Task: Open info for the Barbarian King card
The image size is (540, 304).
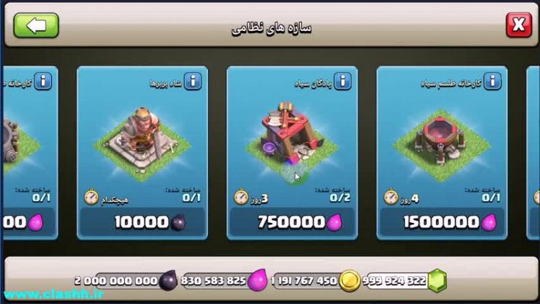Action: [x=193, y=81]
